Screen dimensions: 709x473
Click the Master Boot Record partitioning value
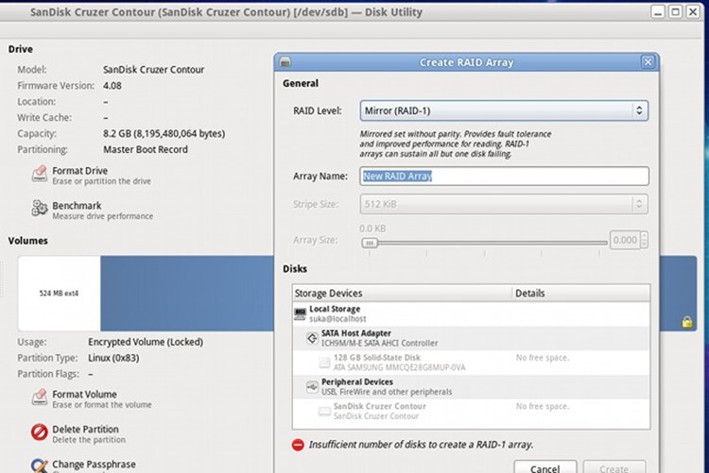pyautogui.click(x=146, y=149)
